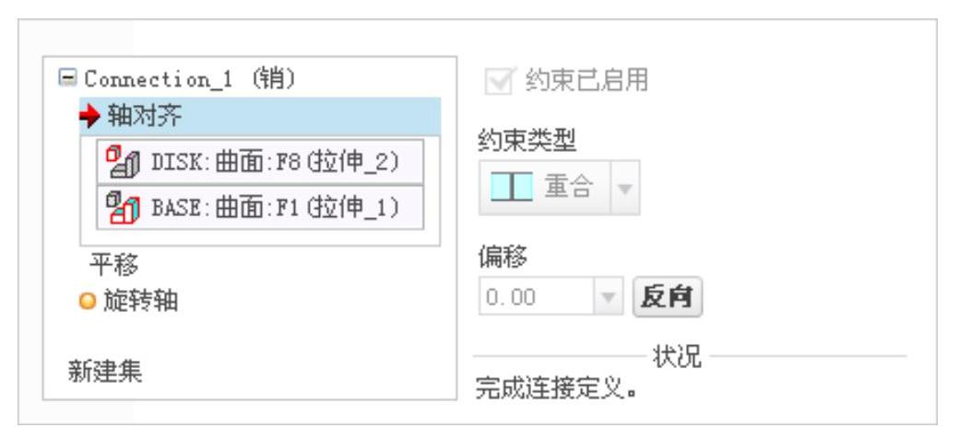
Task: Open the 约束类型 dropdown arrow
Action: pos(625,188)
